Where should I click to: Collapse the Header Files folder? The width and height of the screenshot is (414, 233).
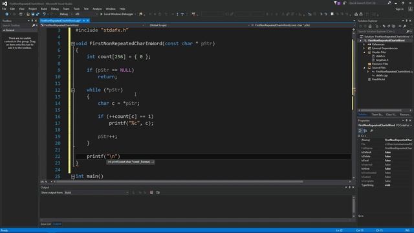364,52
